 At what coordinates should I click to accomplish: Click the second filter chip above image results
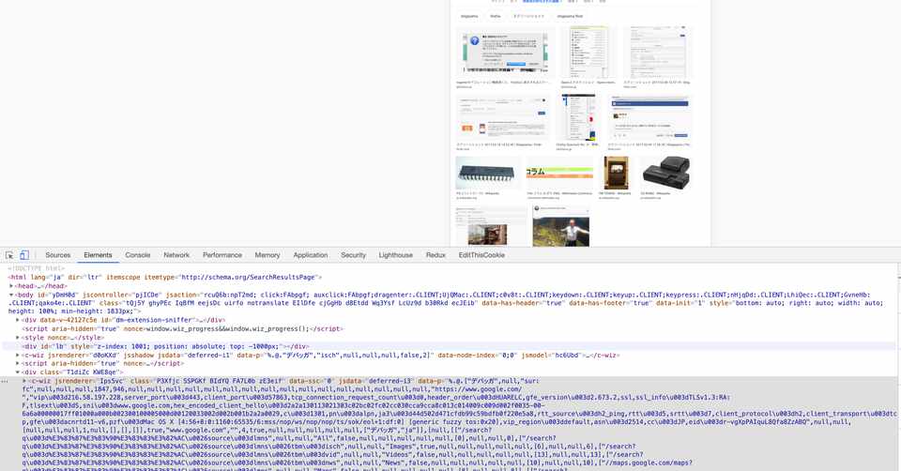point(496,16)
